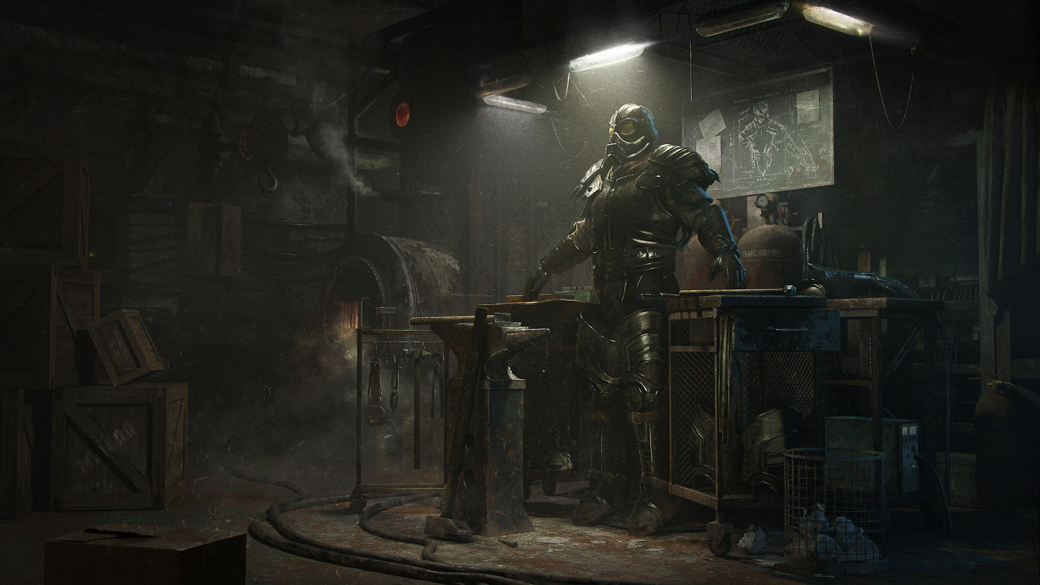Click the brightly lit fluorescent ceiling lamp
The image size is (1040, 585).
609,57
